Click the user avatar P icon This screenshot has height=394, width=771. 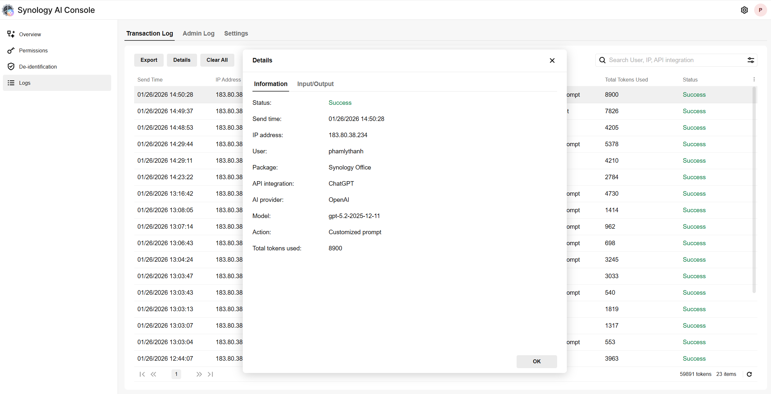pyautogui.click(x=760, y=10)
